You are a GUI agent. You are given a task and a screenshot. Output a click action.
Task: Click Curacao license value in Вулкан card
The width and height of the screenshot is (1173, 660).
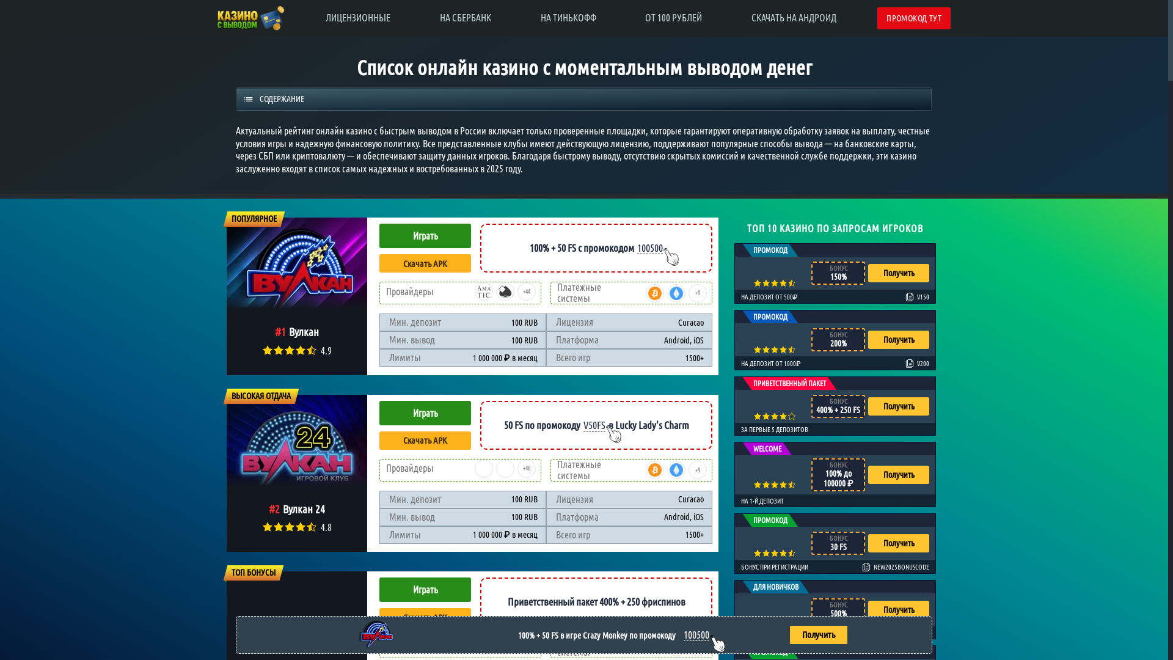click(691, 323)
